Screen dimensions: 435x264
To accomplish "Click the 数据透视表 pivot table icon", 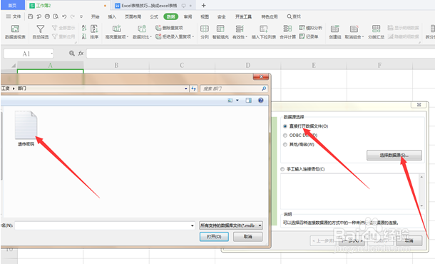I will coord(15,29).
